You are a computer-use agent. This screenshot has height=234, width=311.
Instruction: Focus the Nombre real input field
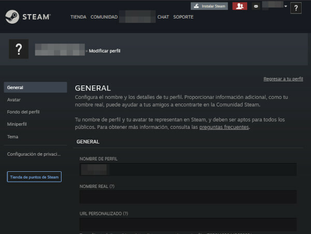[x=188, y=197]
